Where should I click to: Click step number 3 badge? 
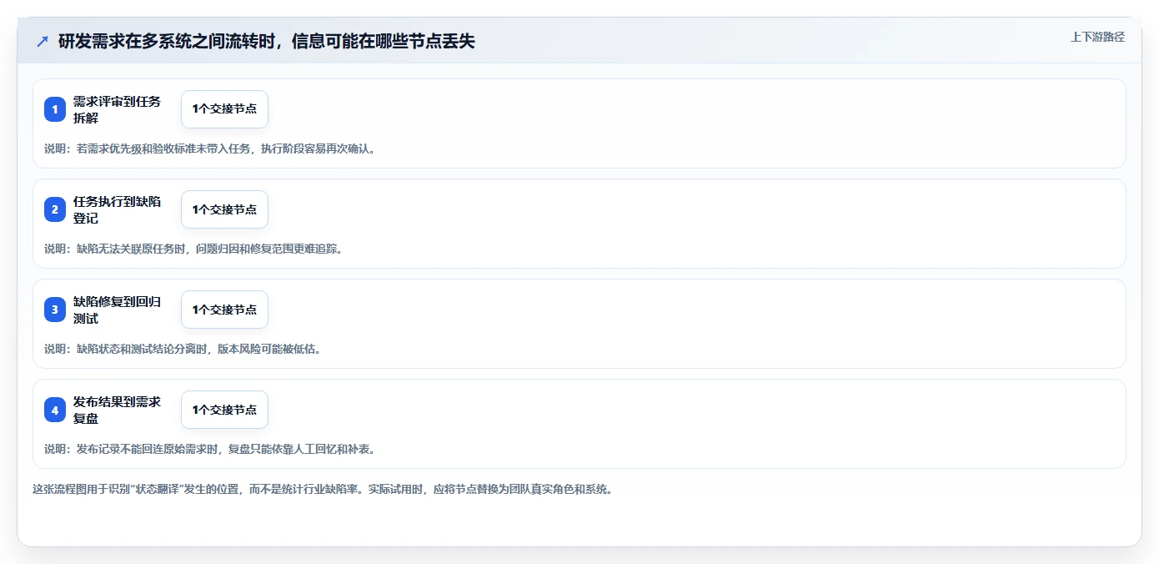(x=55, y=310)
